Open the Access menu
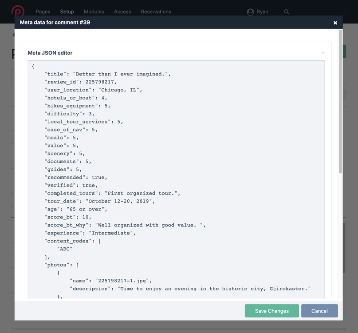 (122, 12)
